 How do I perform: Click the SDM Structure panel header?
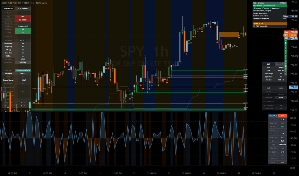click(x=269, y=3)
